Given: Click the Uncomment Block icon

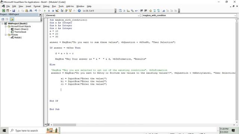Looking at the screenshot, I should click(x=158, y=11).
